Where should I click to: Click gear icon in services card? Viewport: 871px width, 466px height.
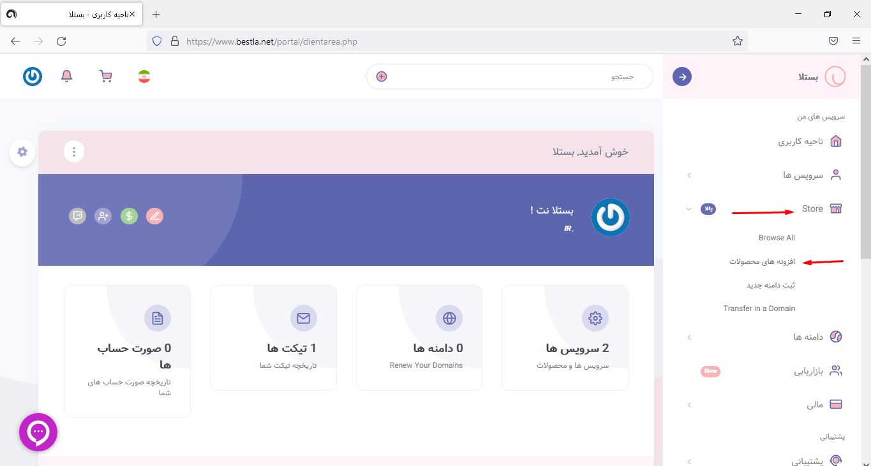[x=595, y=318]
